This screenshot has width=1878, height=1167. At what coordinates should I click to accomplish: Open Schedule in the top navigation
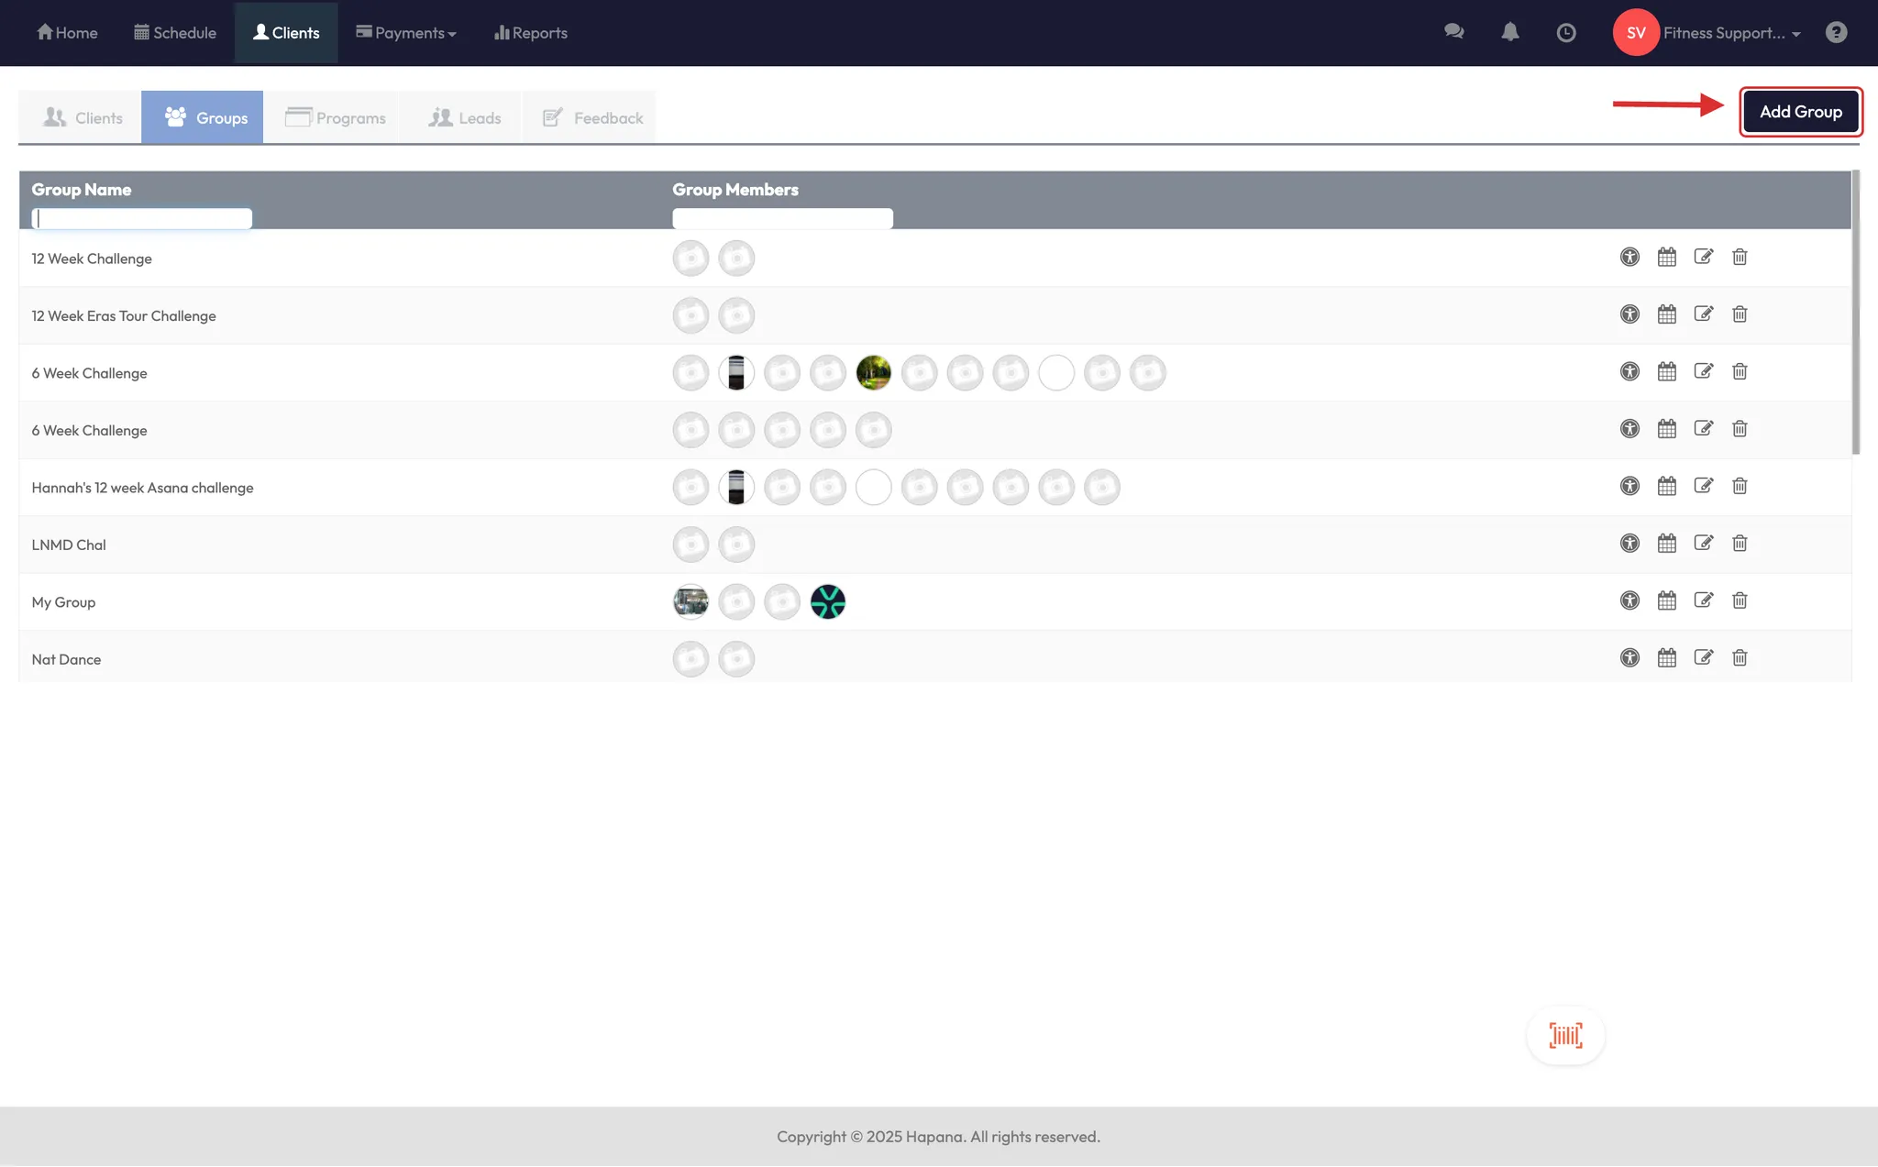click(x=175, y=33)
